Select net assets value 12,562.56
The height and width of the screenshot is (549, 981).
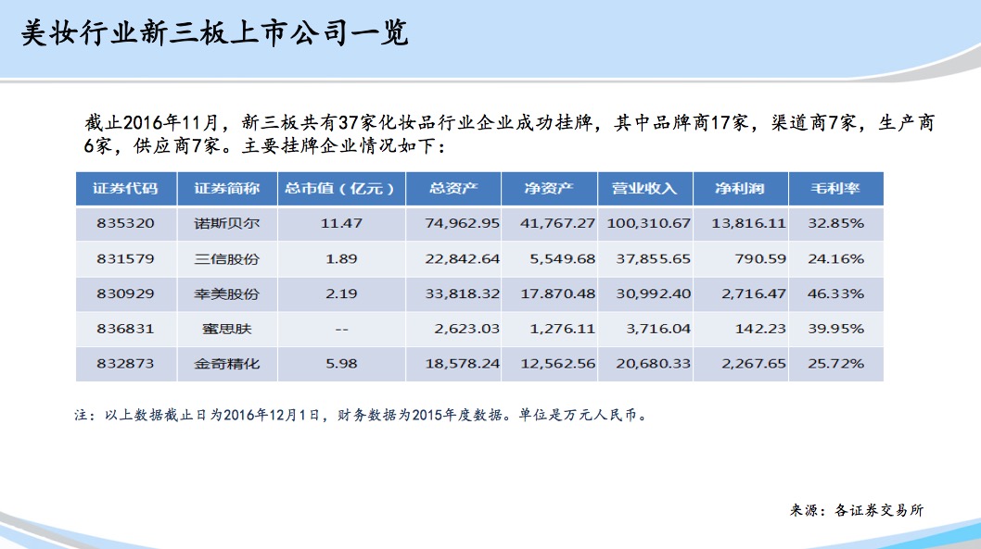coord(558,364)
